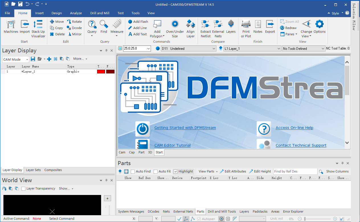Viewport: 360px width, 222px height.
Task: Open the Notes tool
Action: tap(258, 27)
